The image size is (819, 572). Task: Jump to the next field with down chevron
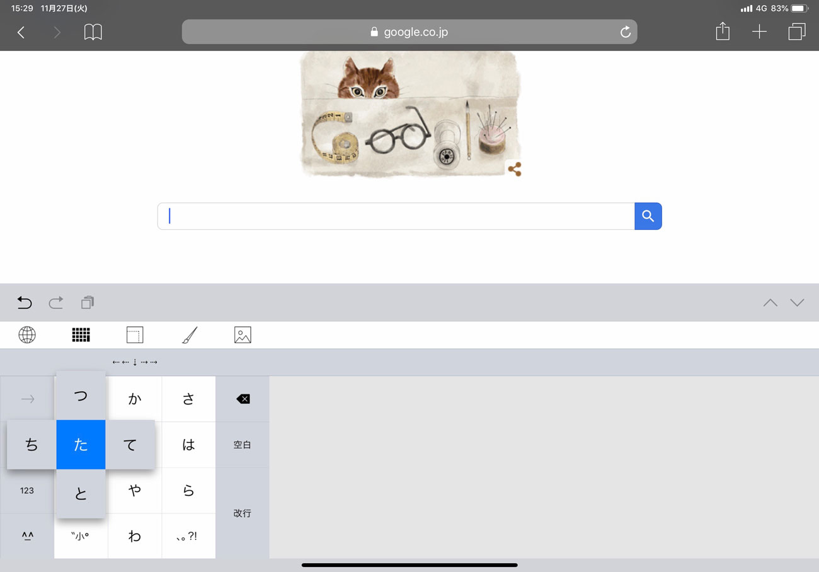[797, 303]
